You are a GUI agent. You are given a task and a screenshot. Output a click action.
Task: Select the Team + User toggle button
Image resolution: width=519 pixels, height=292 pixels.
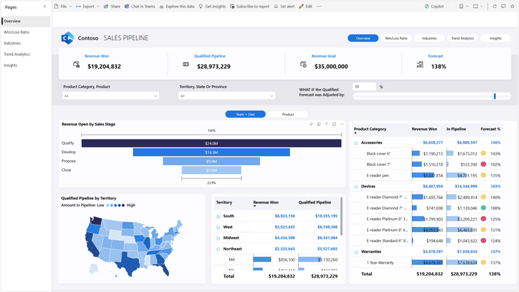pos(245,114)
